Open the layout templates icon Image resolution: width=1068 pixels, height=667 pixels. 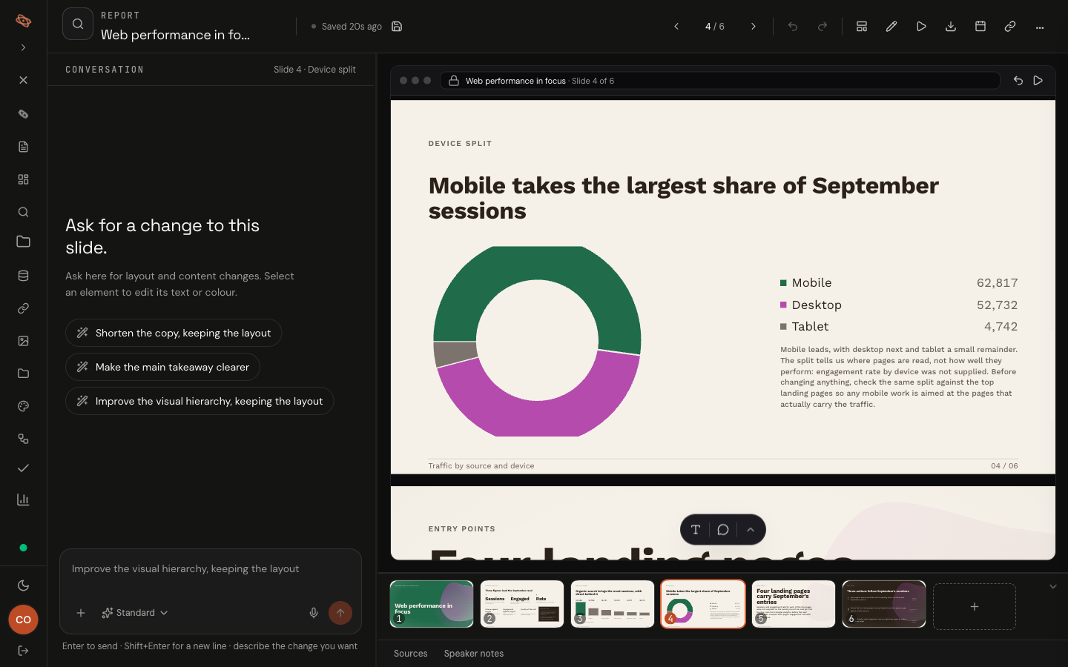click(x=862, y=27)
